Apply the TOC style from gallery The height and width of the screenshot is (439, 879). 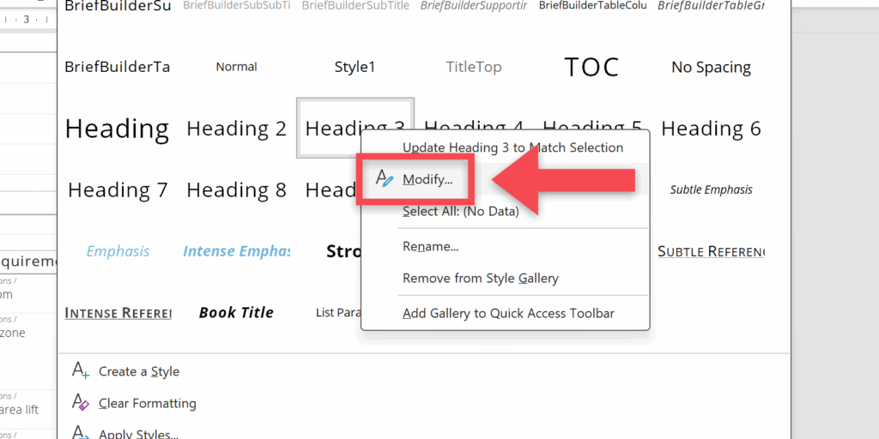pyautogui.click(x=591, y=67)
